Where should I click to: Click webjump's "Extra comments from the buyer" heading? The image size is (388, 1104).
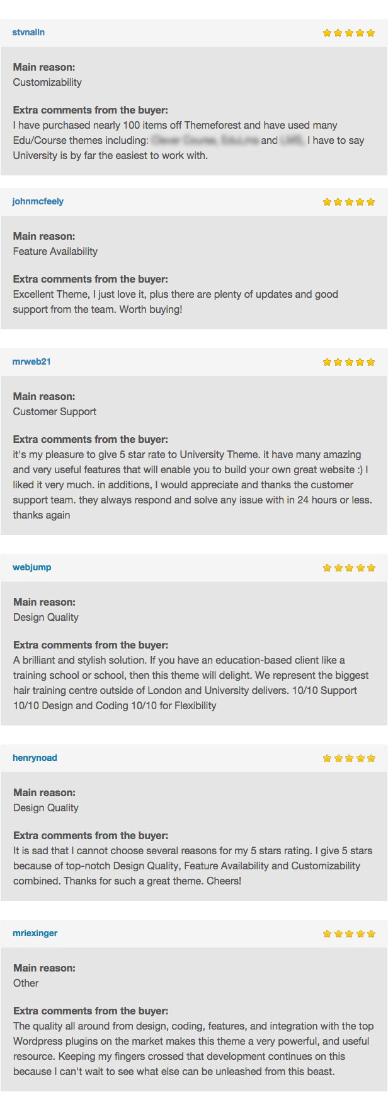click(91, 645)
